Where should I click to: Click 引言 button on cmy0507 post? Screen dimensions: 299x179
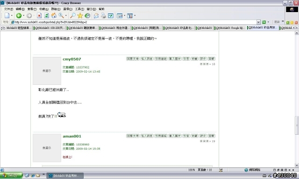pos(186,59)
